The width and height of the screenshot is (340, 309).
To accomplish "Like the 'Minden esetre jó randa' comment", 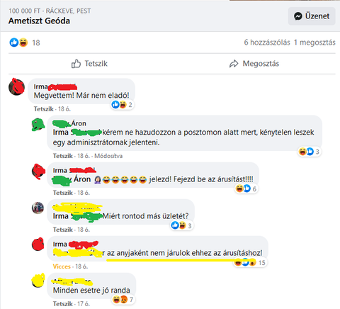I will [x=63, y=303].
